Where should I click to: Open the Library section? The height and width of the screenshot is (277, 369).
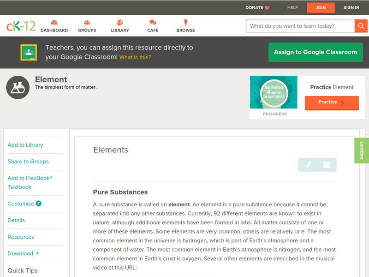pos(119,26)
